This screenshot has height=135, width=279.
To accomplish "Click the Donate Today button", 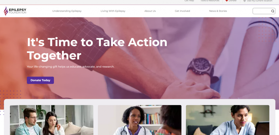I will pyautogui.click(x=40, y=80).
